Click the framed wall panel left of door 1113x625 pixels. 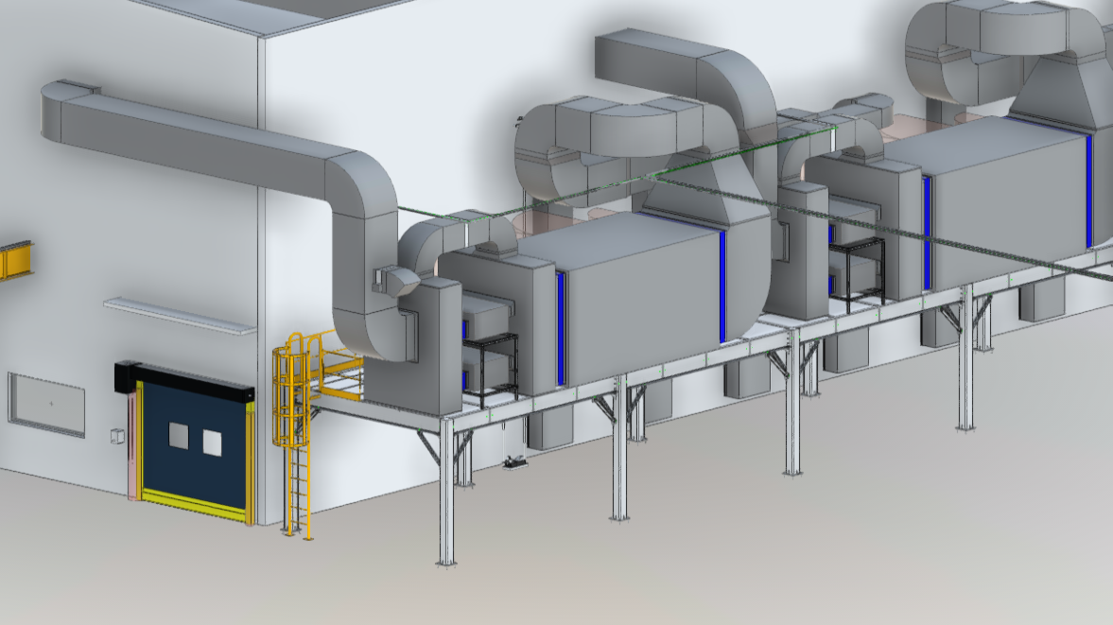coord(46,405)
